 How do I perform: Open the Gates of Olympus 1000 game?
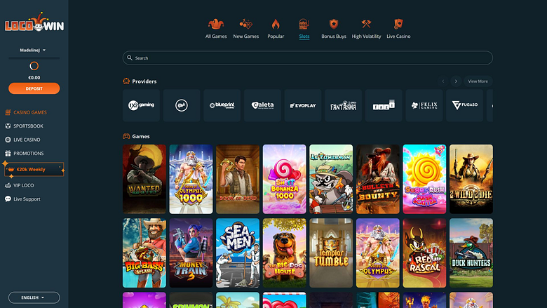click(x=191, y=179)
